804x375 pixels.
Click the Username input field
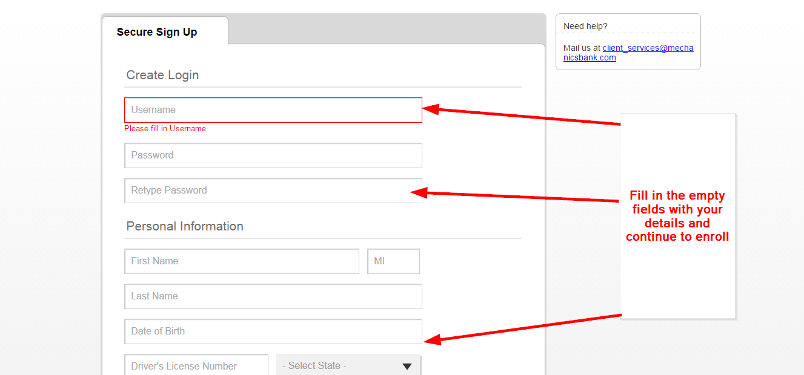[x=273, y=109]
